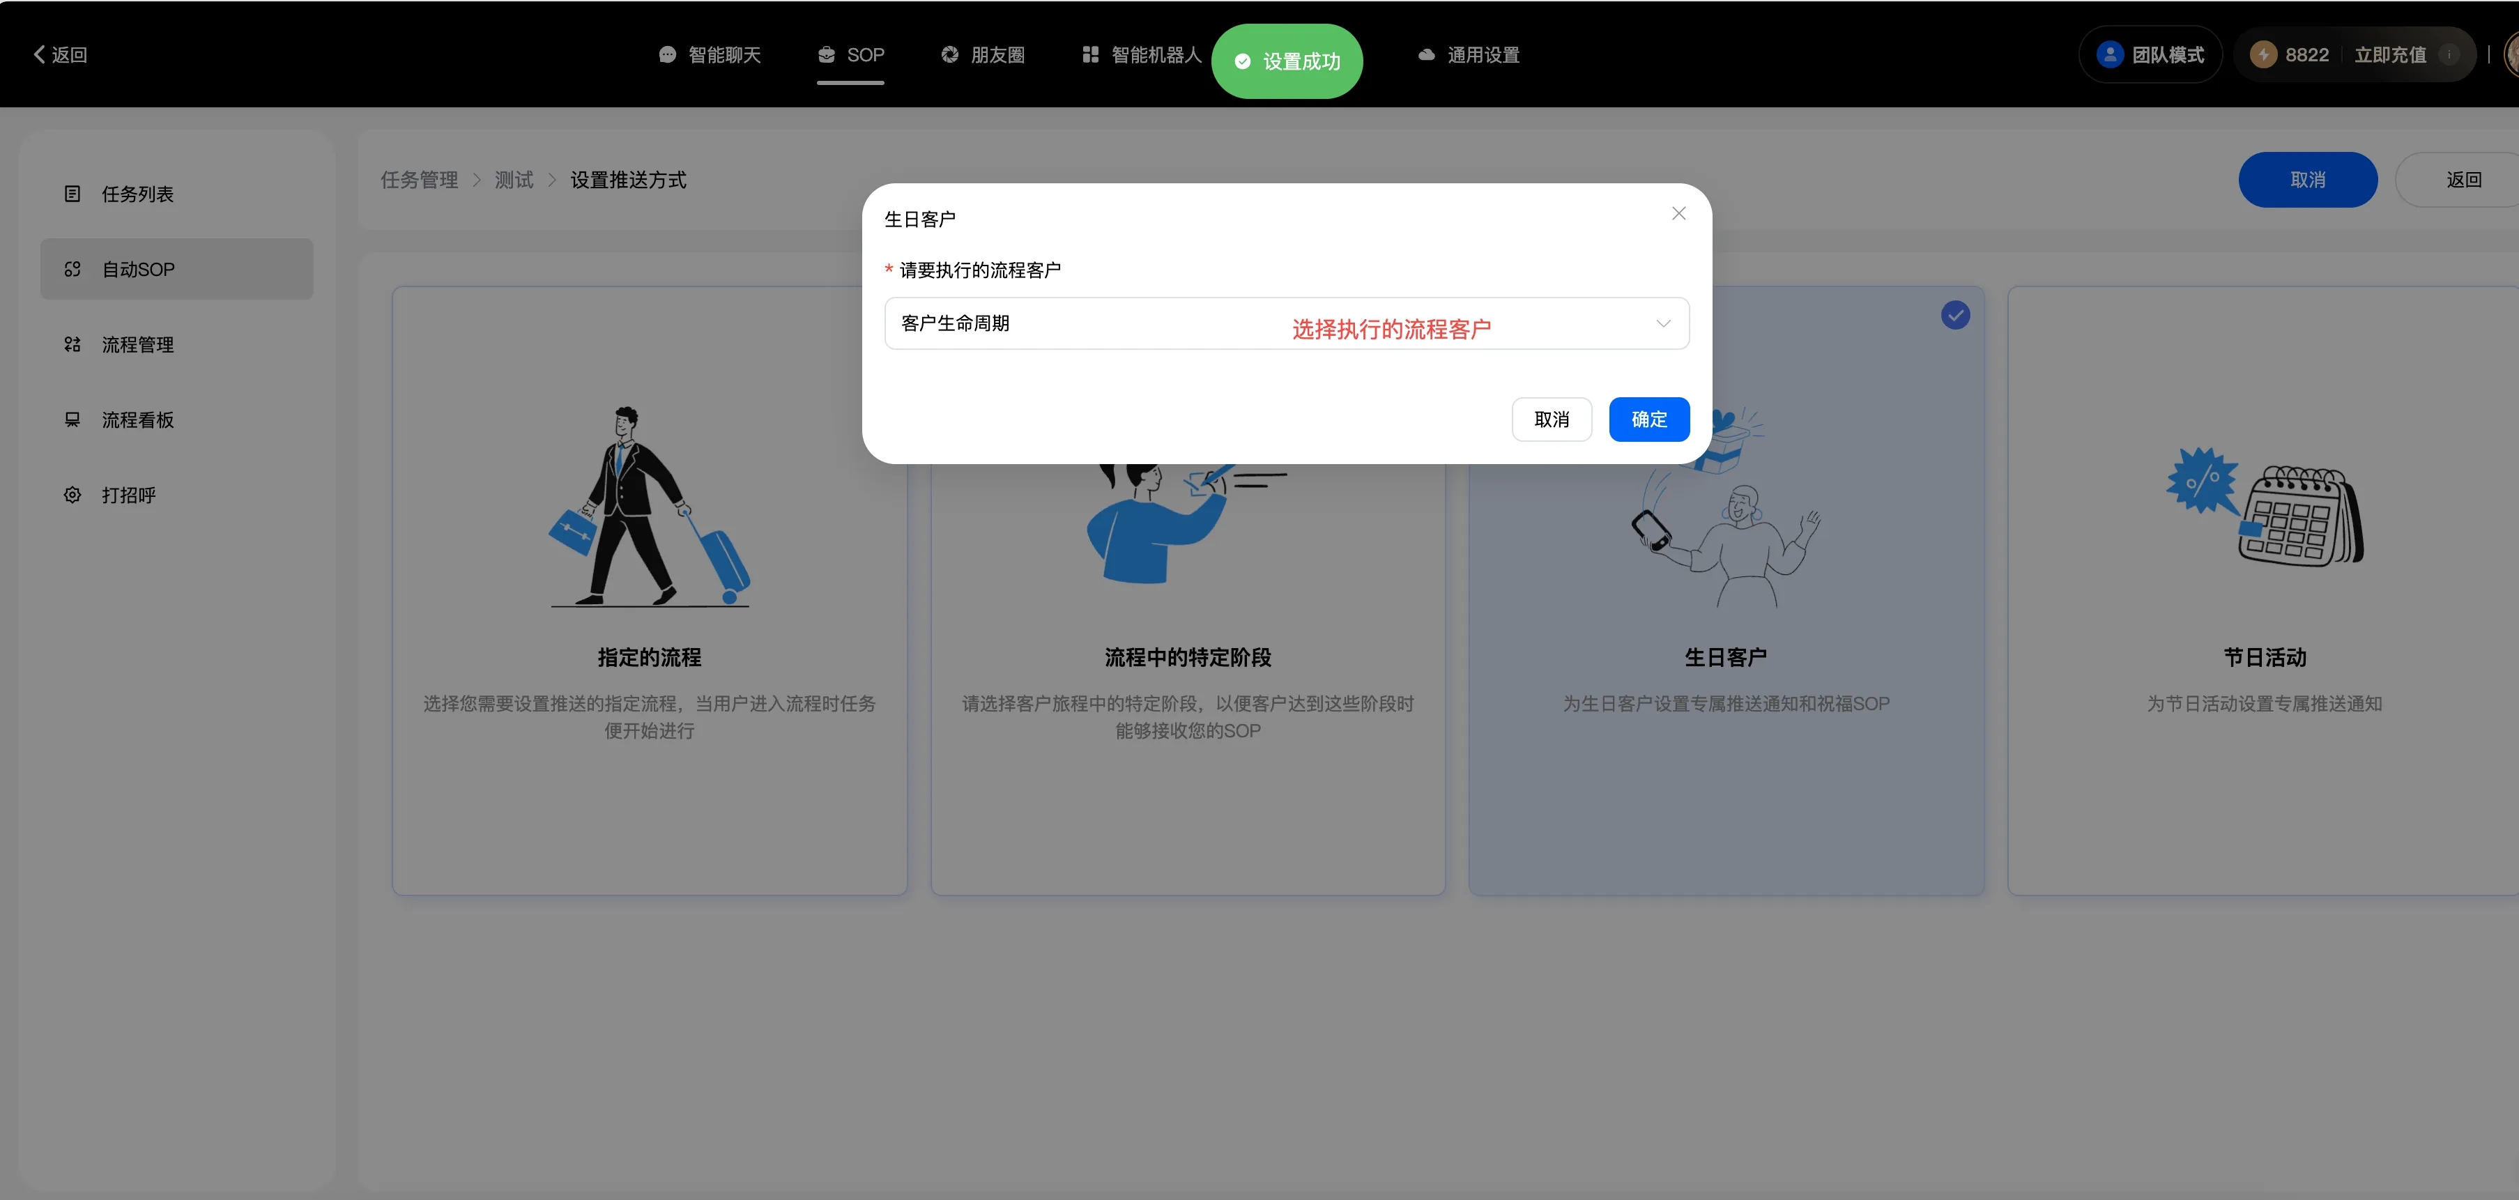Click the 任务列表 sidebar icon
Screen dimensions: 2519x1200
(x=72, y=194)
